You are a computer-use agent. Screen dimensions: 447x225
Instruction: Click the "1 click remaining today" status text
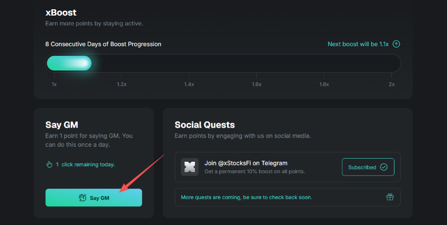coord(85,164)
